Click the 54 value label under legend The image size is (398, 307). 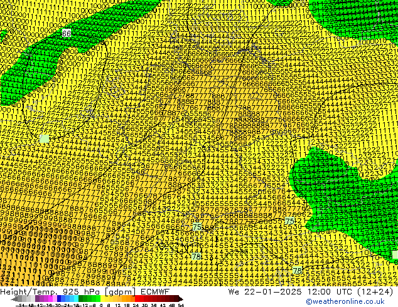(181, 305)
